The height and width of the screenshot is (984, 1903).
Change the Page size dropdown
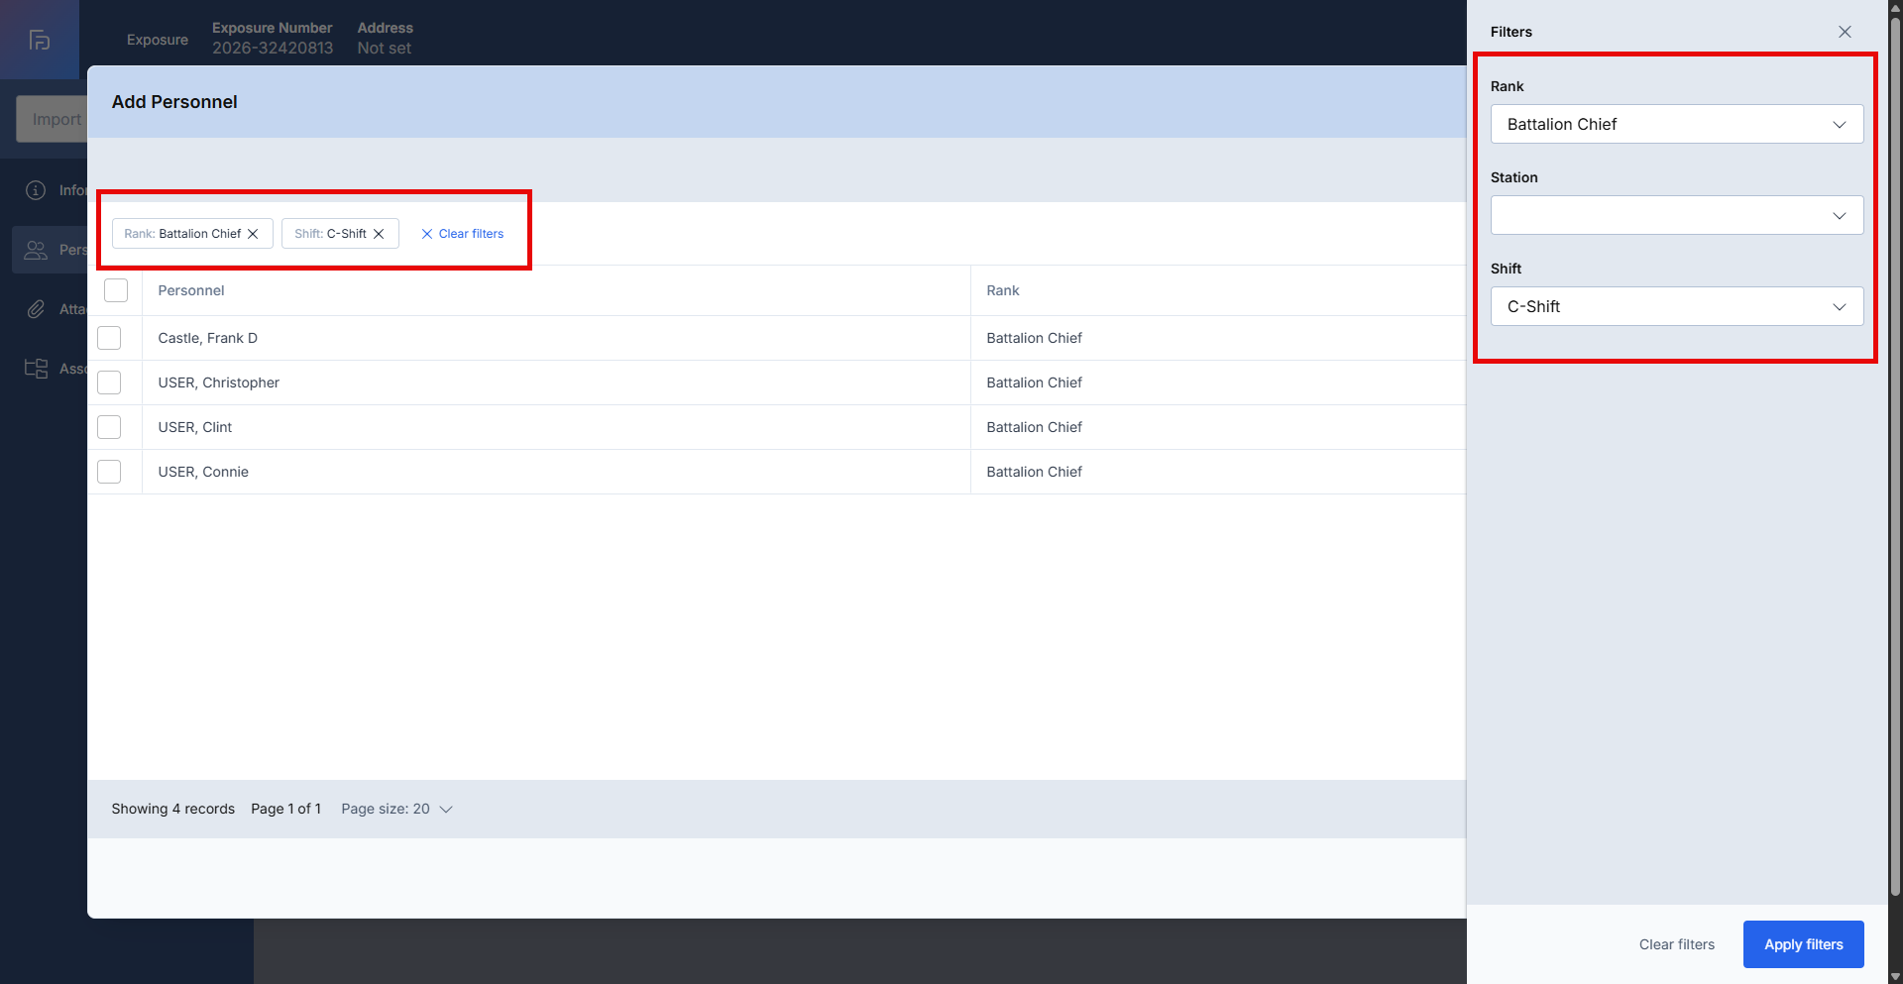tap(396, 810)
